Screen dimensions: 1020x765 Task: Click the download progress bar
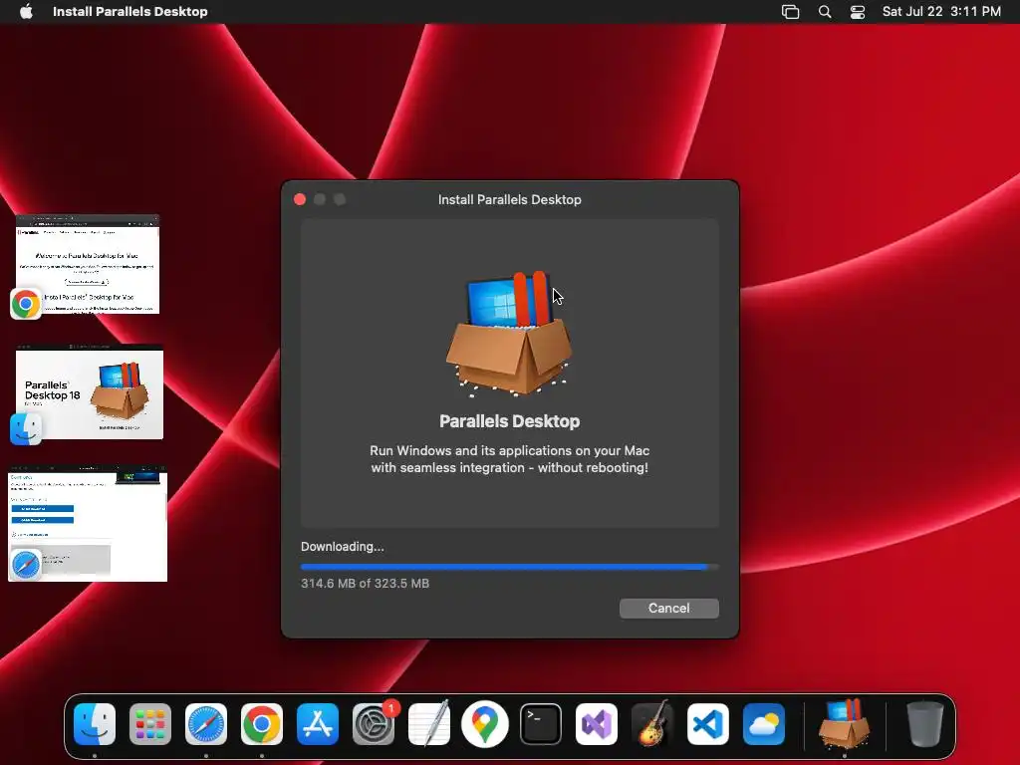509,567
